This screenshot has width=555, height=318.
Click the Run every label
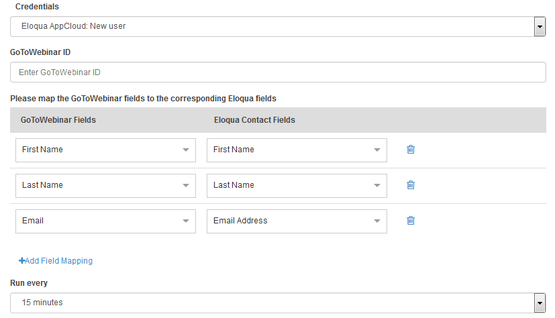pos(29,283)
